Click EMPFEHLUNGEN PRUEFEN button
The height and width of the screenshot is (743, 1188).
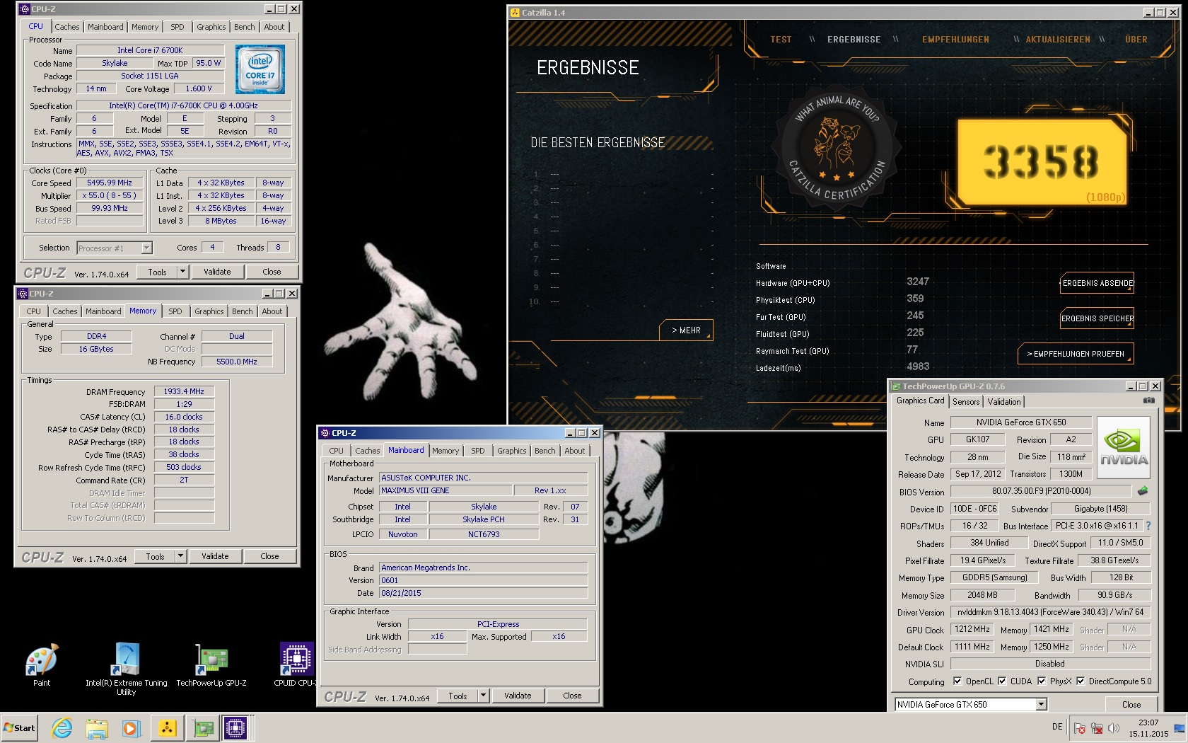[1076, 354]
